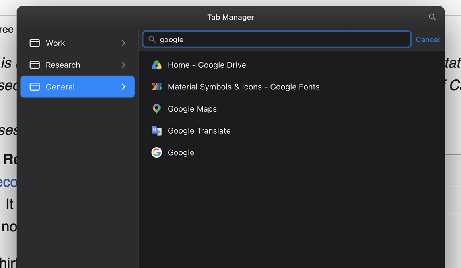Open Material Symbols & Icons - Google Fonts
Viewport: 461px width, 268px height.
coord(291,87)
